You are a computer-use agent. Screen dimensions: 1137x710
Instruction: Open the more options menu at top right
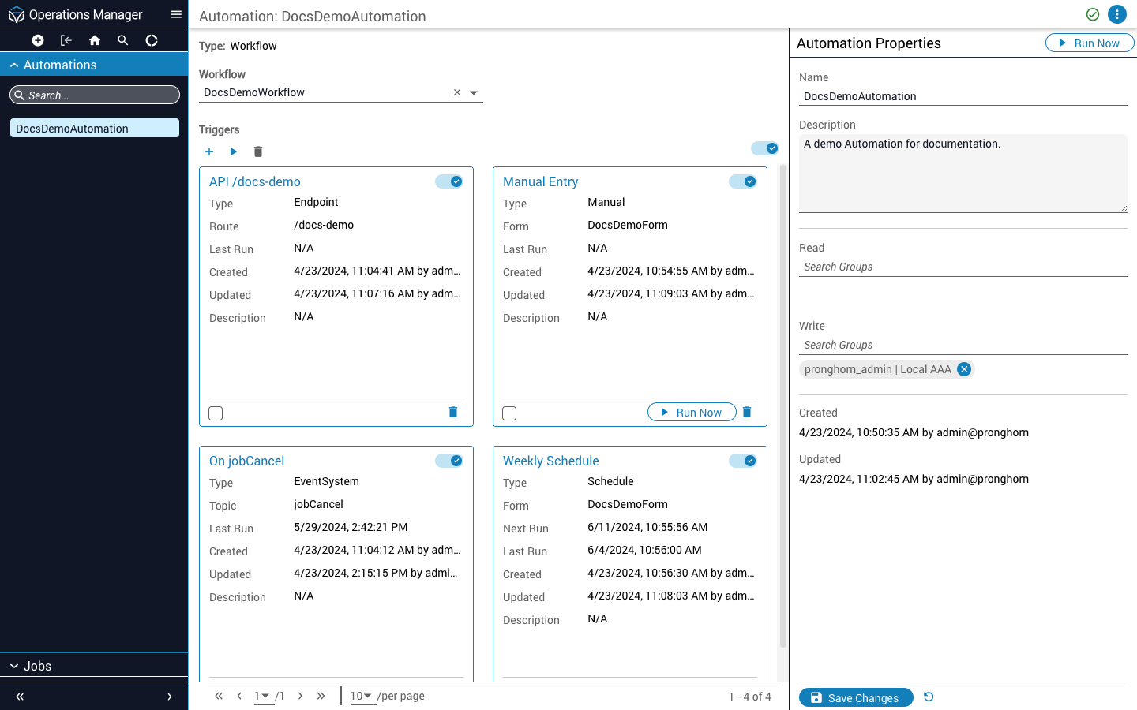click(1116, 14)
